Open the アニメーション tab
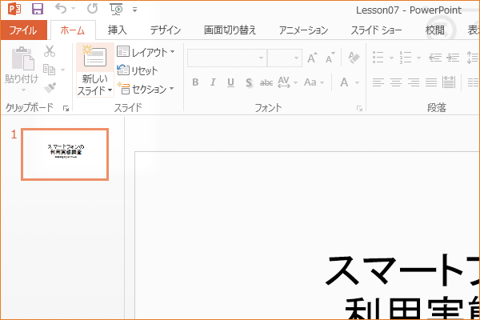Screen dimensions: 480x320 (x=304, y=30)
